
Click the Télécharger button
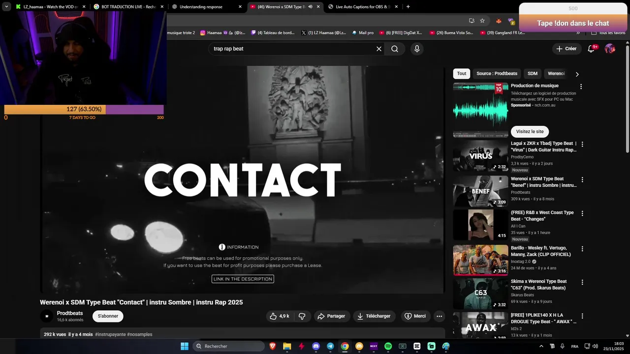pos(374,316)
